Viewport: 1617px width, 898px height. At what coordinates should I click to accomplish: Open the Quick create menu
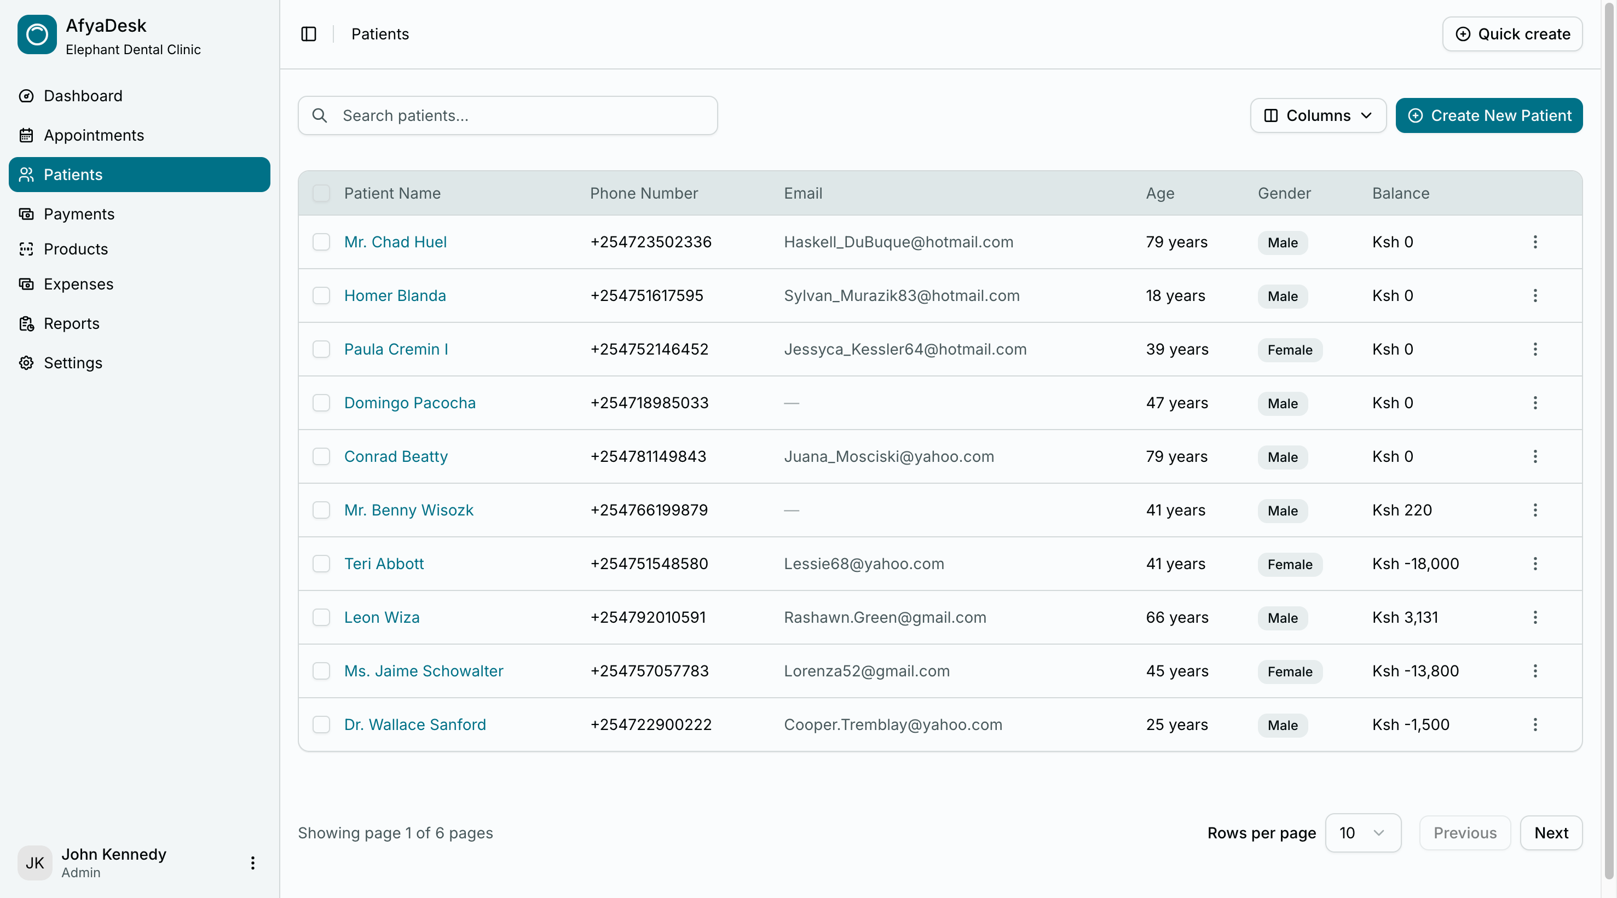pos(1511,34)
